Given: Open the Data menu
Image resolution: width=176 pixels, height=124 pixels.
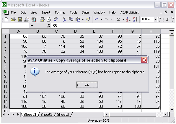Looking at the screenshot, I should pos(85,12).
